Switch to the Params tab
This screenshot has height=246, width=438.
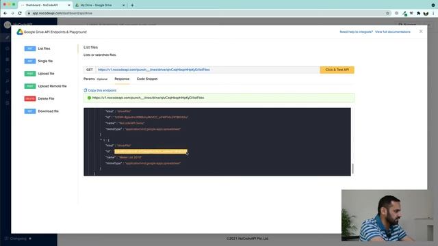click(95, 79)
